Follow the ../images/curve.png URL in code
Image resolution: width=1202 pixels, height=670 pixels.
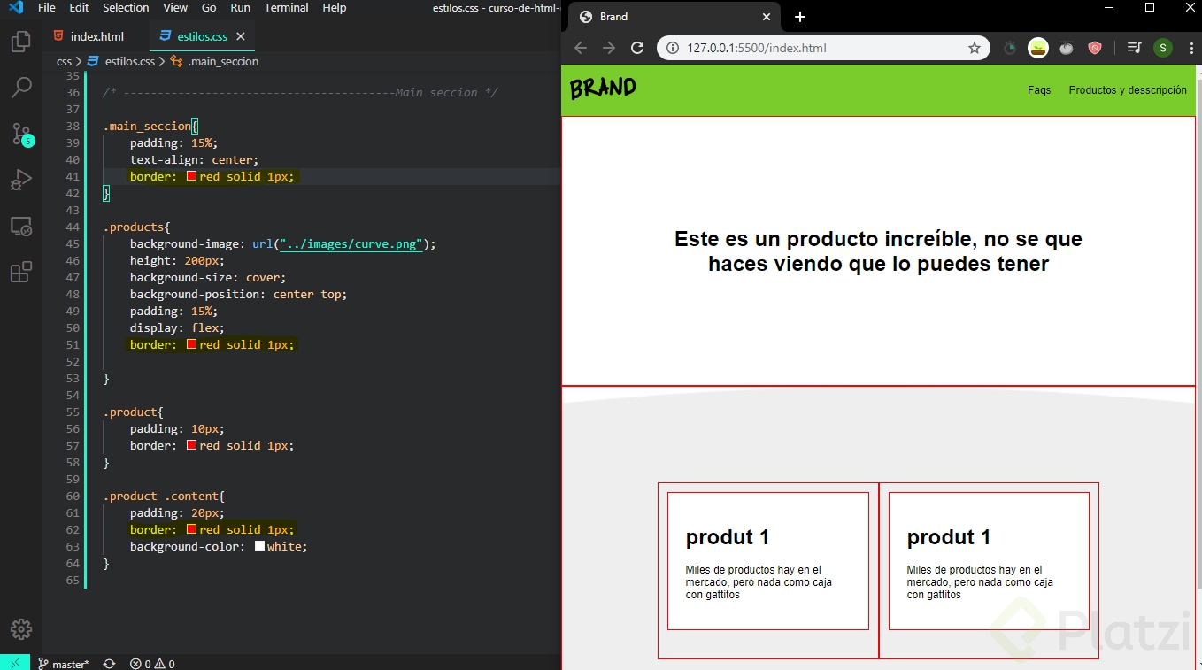pyautogui.click(x=351, y=243)
